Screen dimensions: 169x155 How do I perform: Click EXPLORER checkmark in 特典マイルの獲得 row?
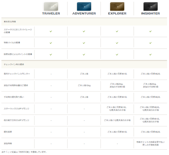pyautogui.click(x=117, y=43)
